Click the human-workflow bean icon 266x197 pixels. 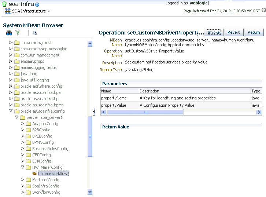click(x=34, y=174)
